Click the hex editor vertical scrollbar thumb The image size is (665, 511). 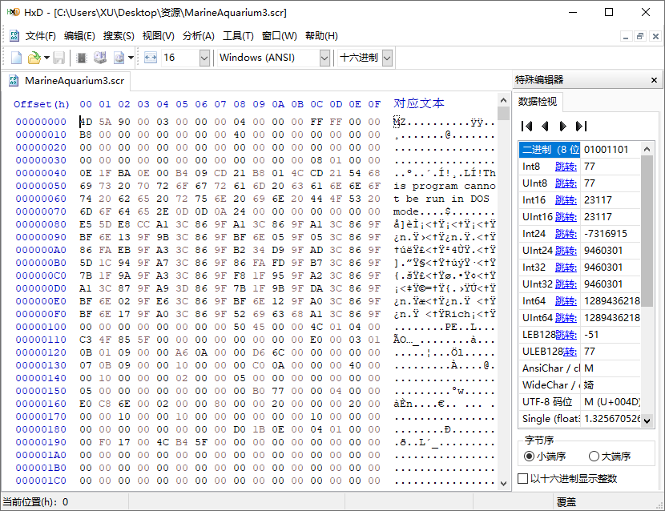click(503, 114)
